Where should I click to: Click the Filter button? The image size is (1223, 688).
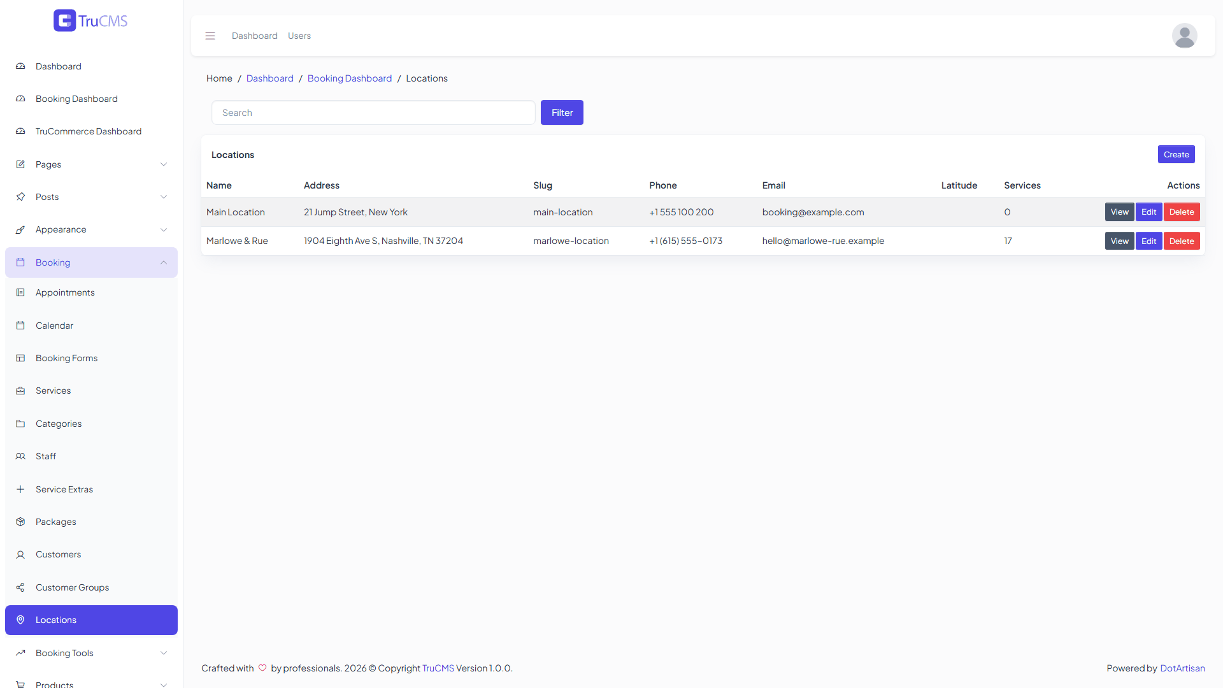[x=562, y=113]
